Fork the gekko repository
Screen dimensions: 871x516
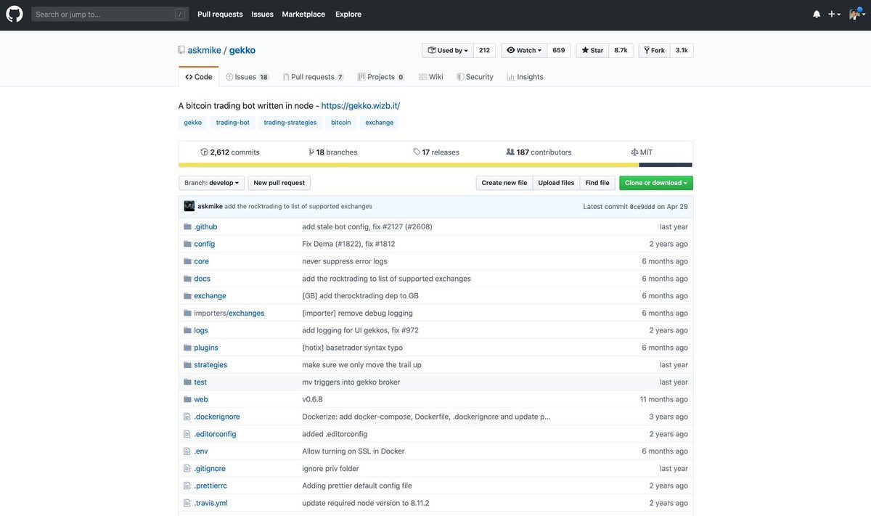[654, 50]
